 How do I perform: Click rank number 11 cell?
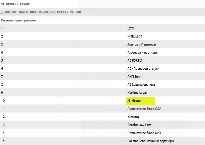tap(3, 109)
